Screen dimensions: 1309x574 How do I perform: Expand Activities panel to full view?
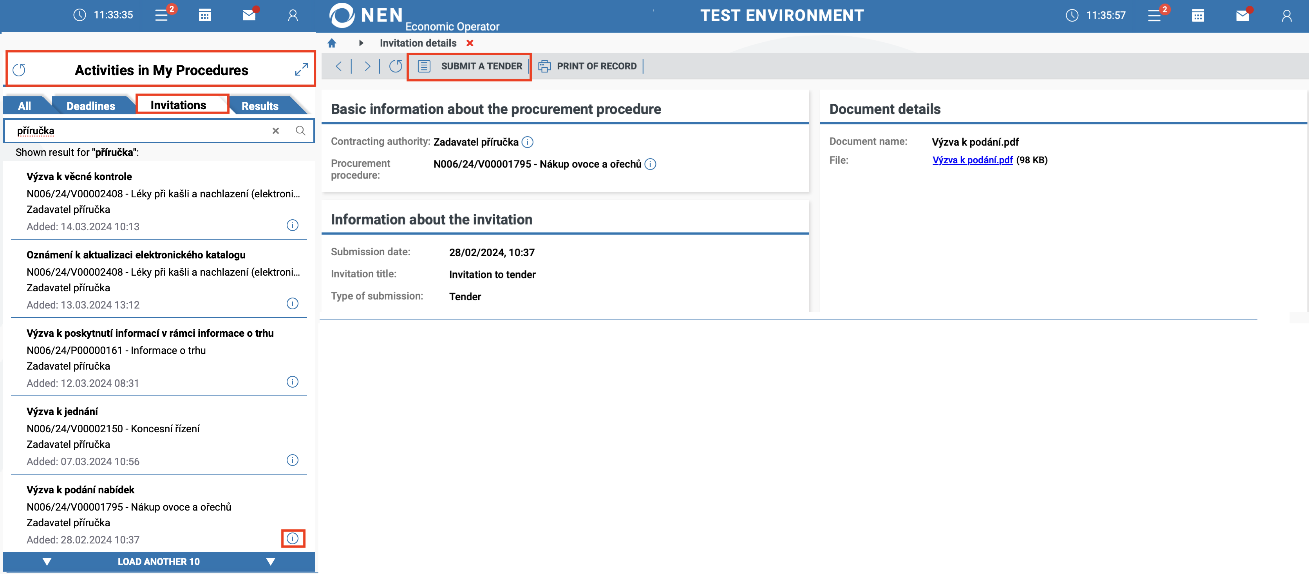[301, 70]
